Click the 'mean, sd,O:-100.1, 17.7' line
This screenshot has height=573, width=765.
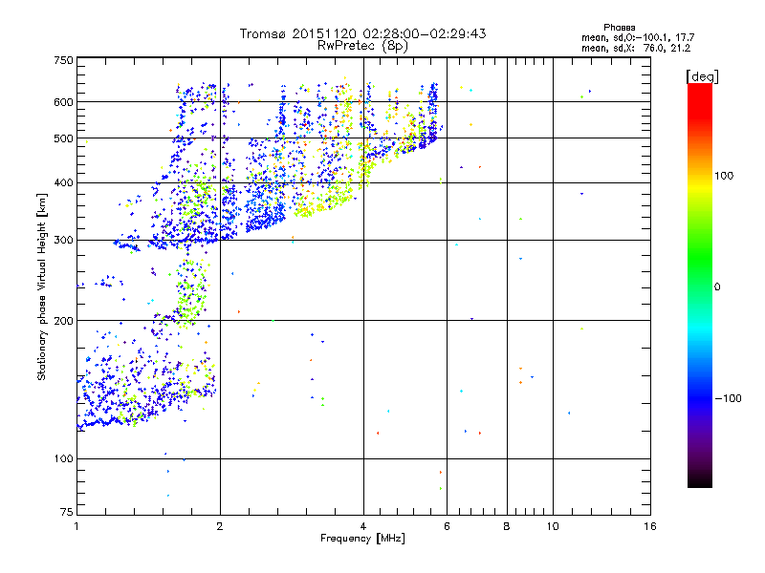[638, 37]
